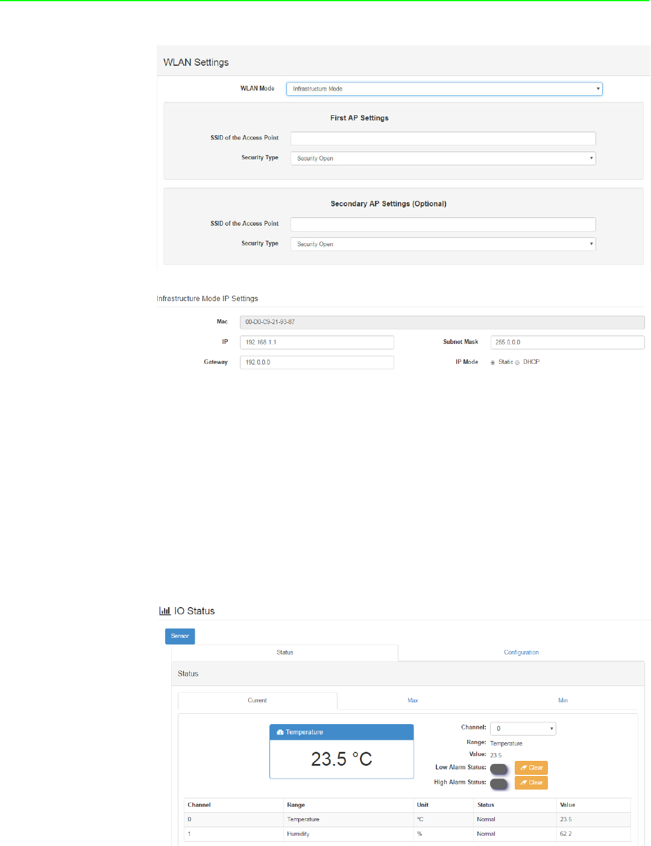
Task: Click the WLAN Settings heading
Action: coord(196,62)
